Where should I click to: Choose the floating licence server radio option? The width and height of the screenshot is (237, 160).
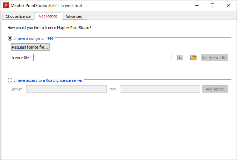point(10,80)
